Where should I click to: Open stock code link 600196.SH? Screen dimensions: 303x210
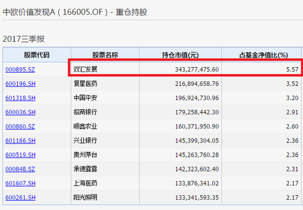(20, 84)
